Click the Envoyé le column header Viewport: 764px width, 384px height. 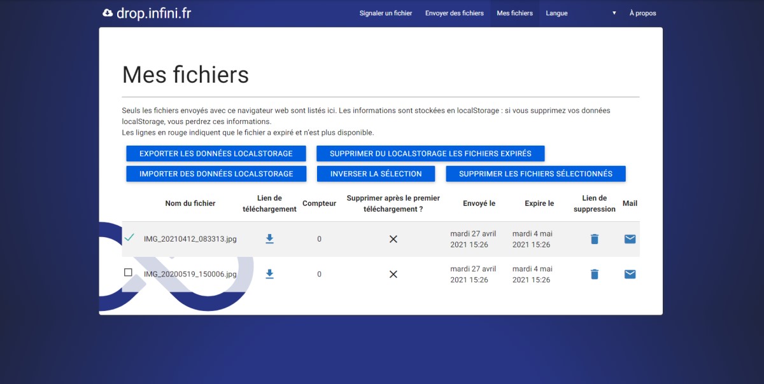pos(479,203)
